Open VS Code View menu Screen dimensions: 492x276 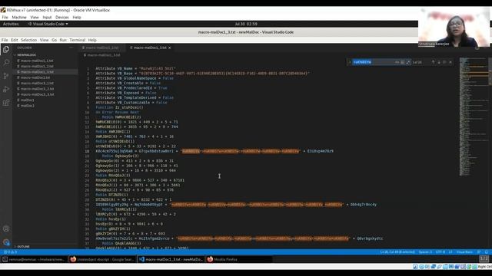(45, 40)
